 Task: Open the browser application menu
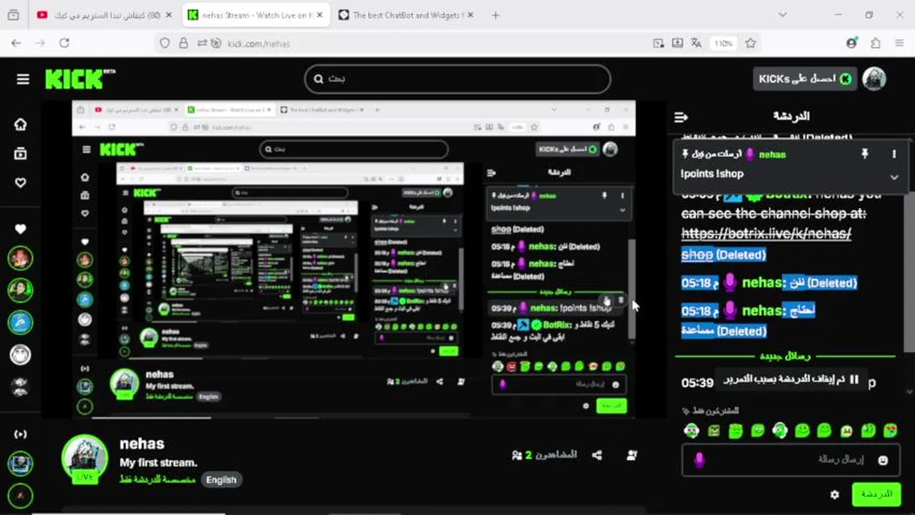point(899,43)
